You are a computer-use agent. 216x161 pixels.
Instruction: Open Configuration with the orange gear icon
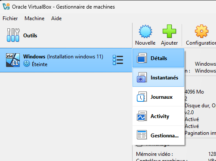[x=201, y=31]
